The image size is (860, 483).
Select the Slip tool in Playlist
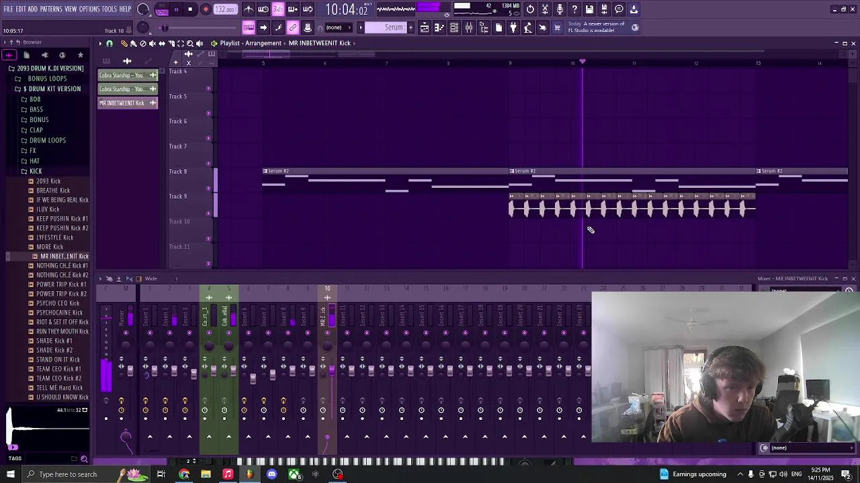coord(161,44)
